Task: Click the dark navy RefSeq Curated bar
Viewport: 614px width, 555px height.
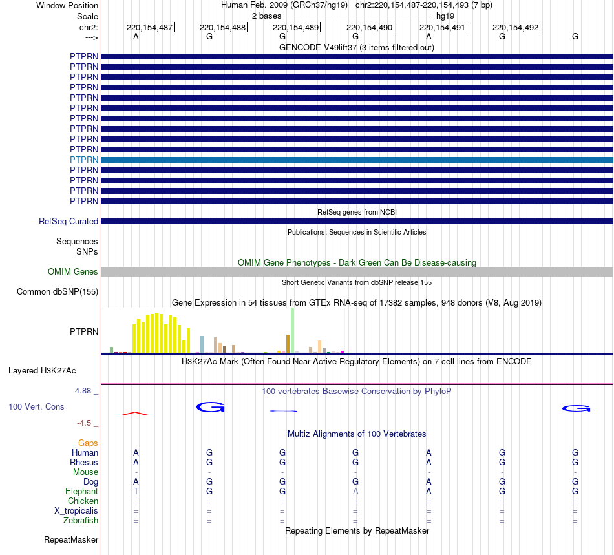Action: (357, 221)
